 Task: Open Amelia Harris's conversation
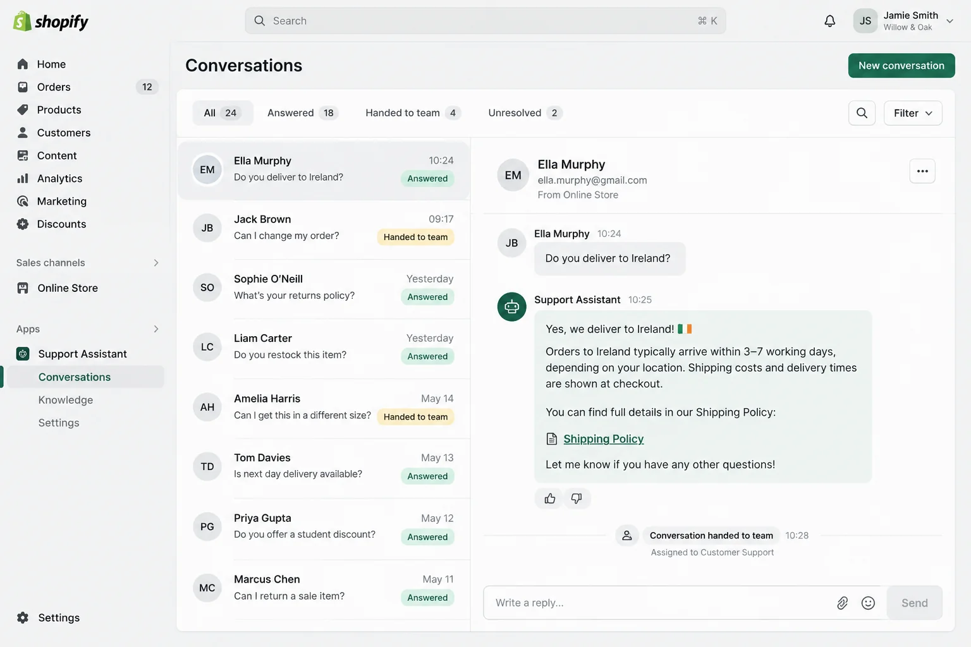point(324,408)
